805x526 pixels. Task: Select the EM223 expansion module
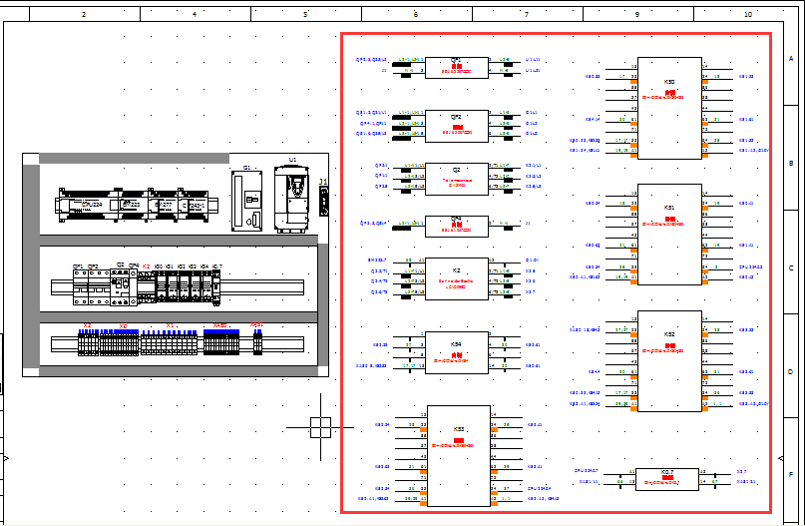pyautogui.click(x=133, y=205)
